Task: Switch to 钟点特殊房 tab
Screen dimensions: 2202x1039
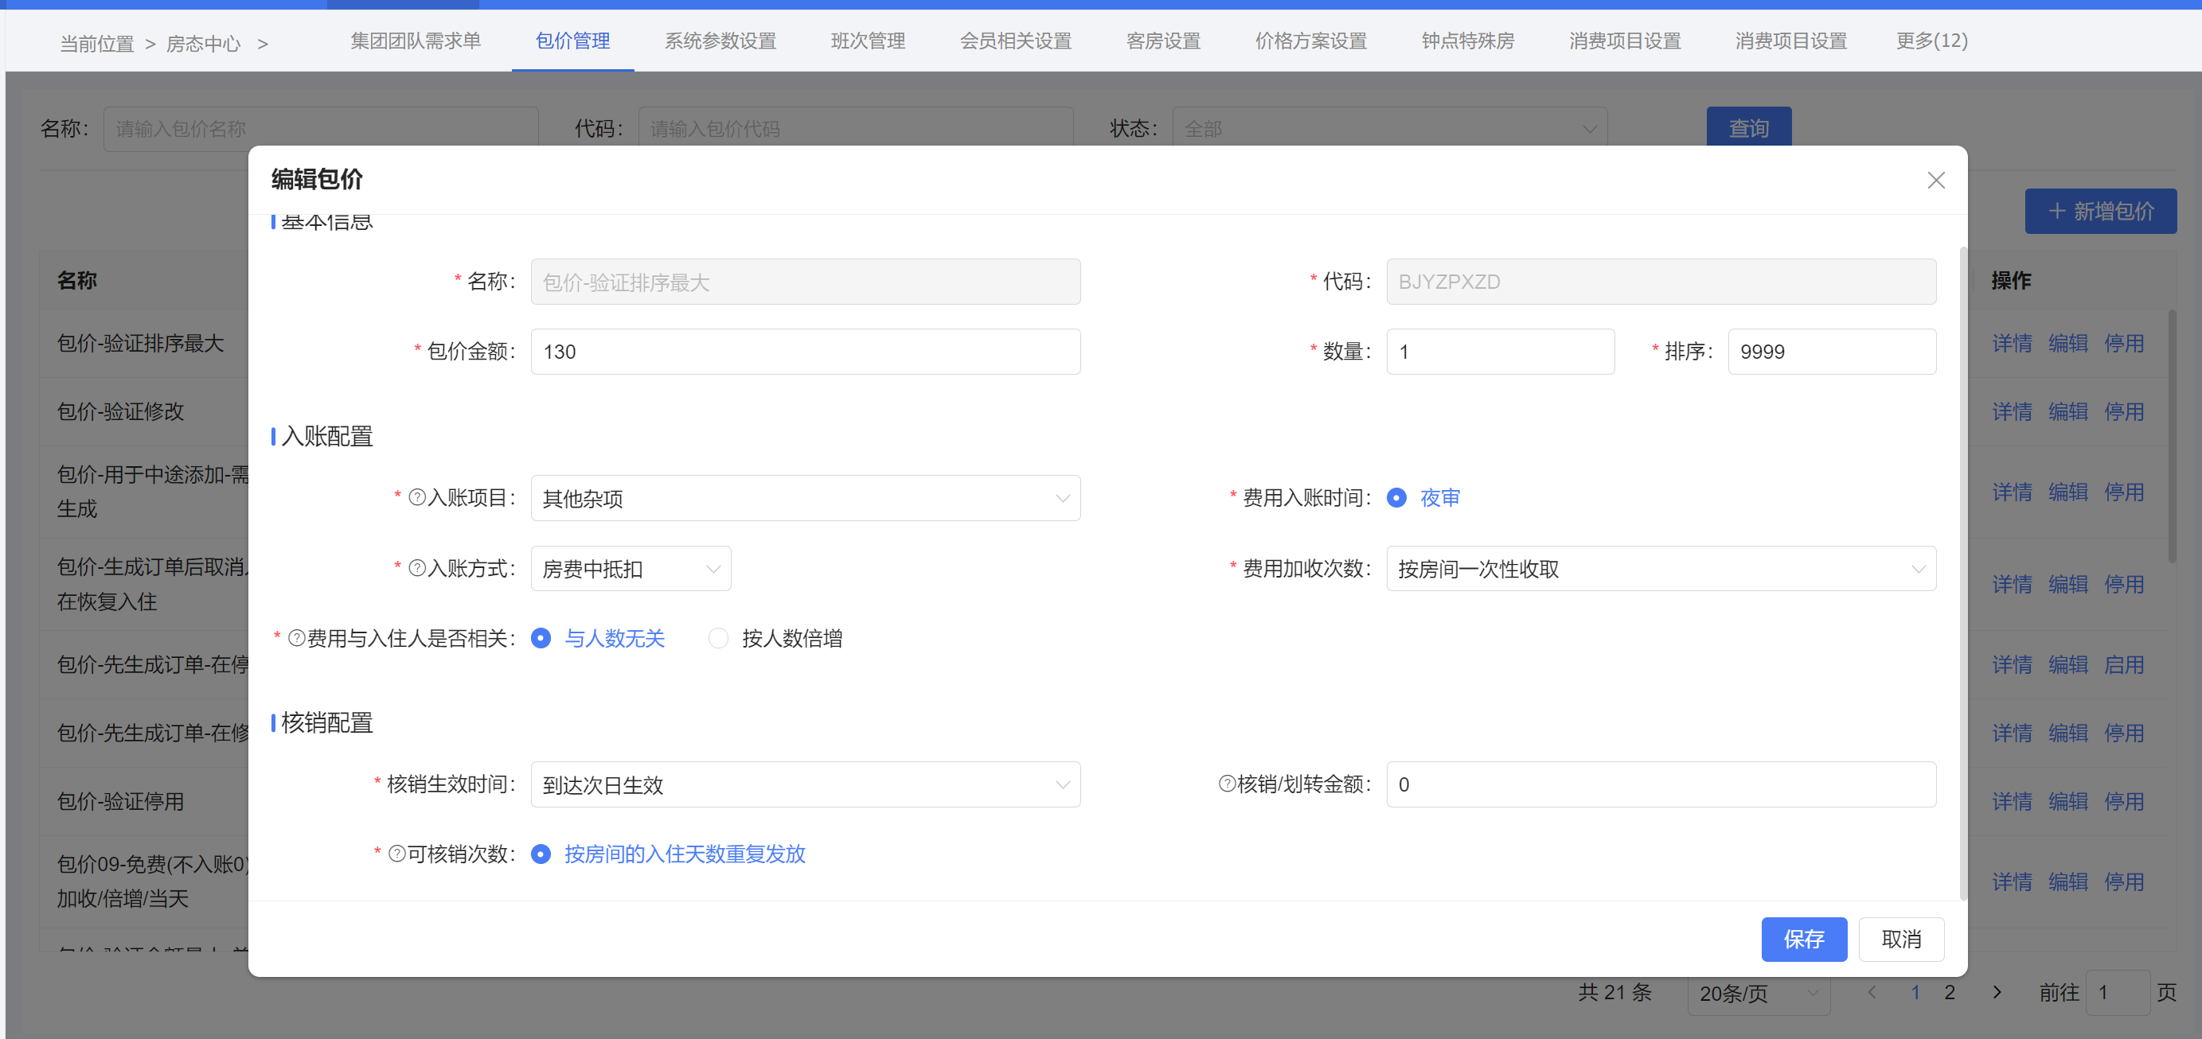Action: click(x=1468, y=40)
